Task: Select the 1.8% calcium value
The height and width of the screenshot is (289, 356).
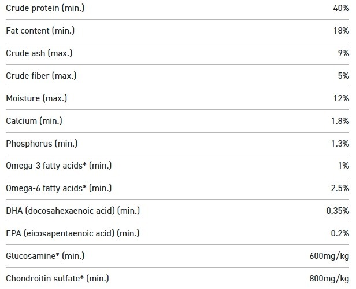Action: point(339,121)
